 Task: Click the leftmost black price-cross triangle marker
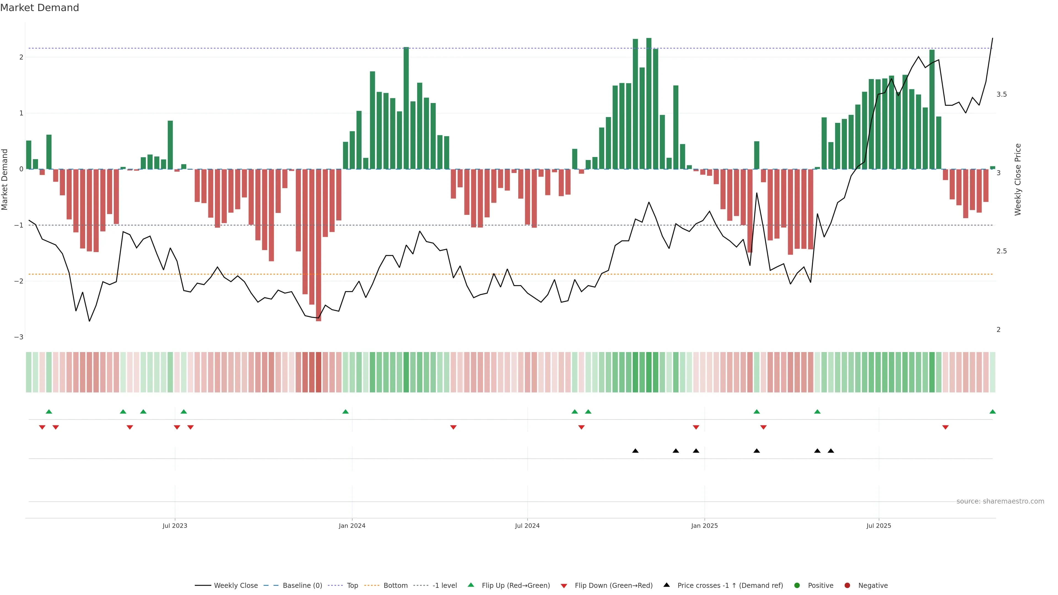pos(635,451)
